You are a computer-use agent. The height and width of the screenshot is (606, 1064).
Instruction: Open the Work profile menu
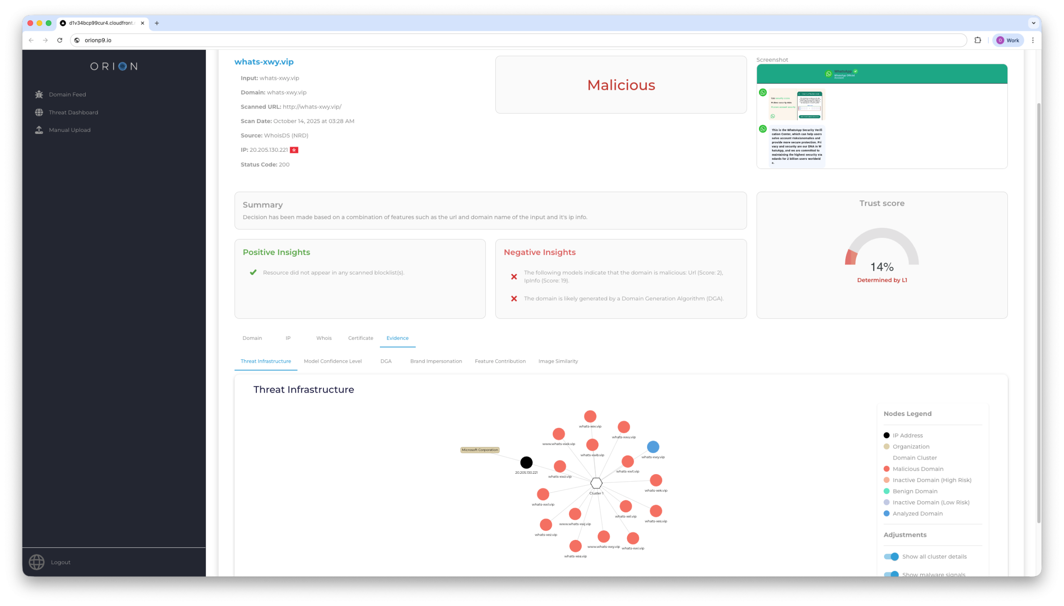click(1007, 40)
